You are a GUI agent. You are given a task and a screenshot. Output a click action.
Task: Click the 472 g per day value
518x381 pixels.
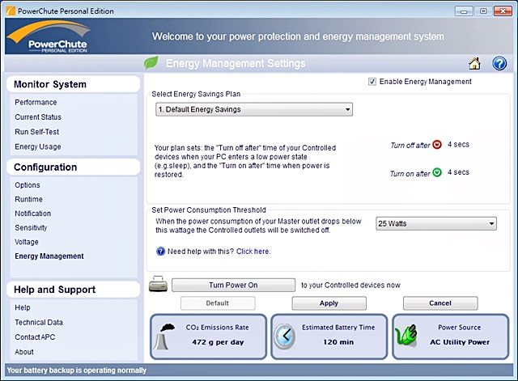218,342
